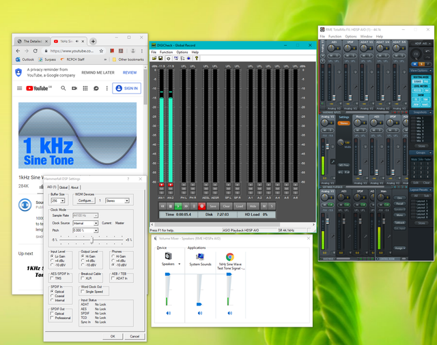Open Options menu in DIGICheck
Screen dimensions: 437x345
[x=182, y=52]
